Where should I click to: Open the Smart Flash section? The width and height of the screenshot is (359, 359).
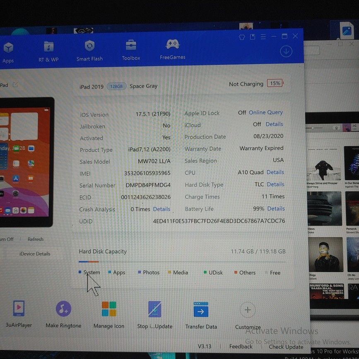(x=89, y=51)
